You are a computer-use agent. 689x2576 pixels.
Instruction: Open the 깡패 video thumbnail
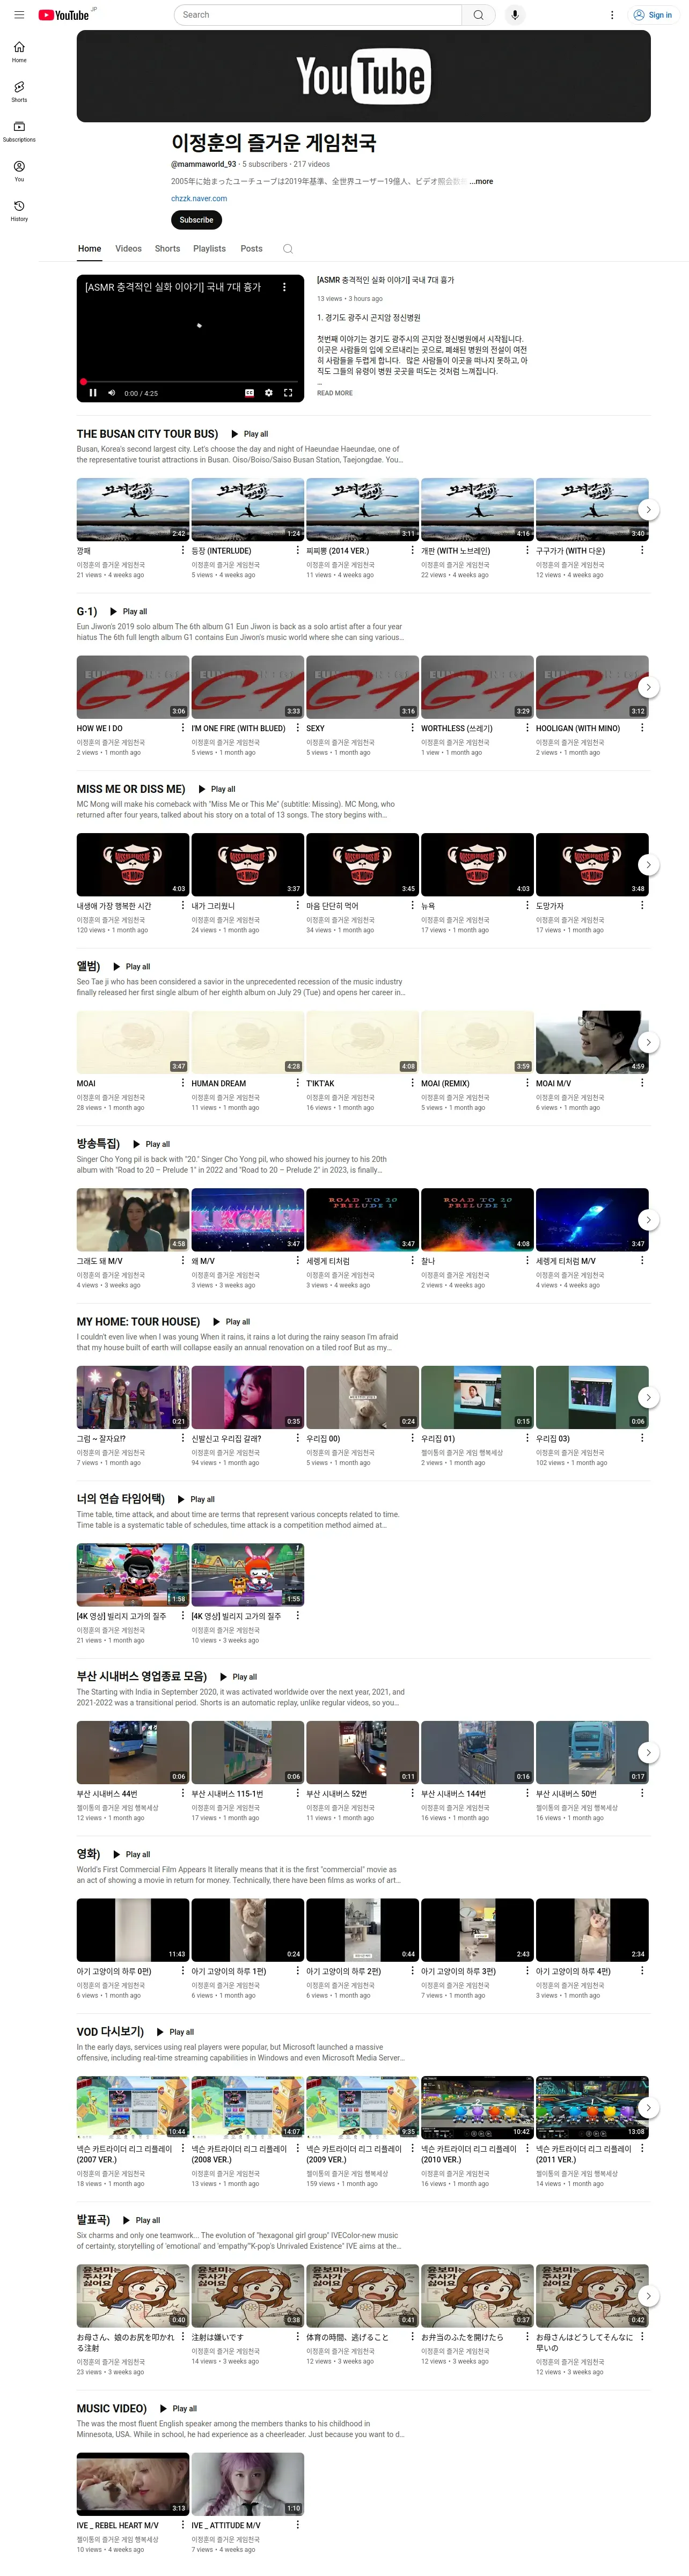(133, 509)
